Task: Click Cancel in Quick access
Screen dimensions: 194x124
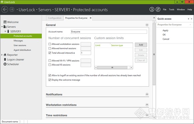Action: [166, 39]
